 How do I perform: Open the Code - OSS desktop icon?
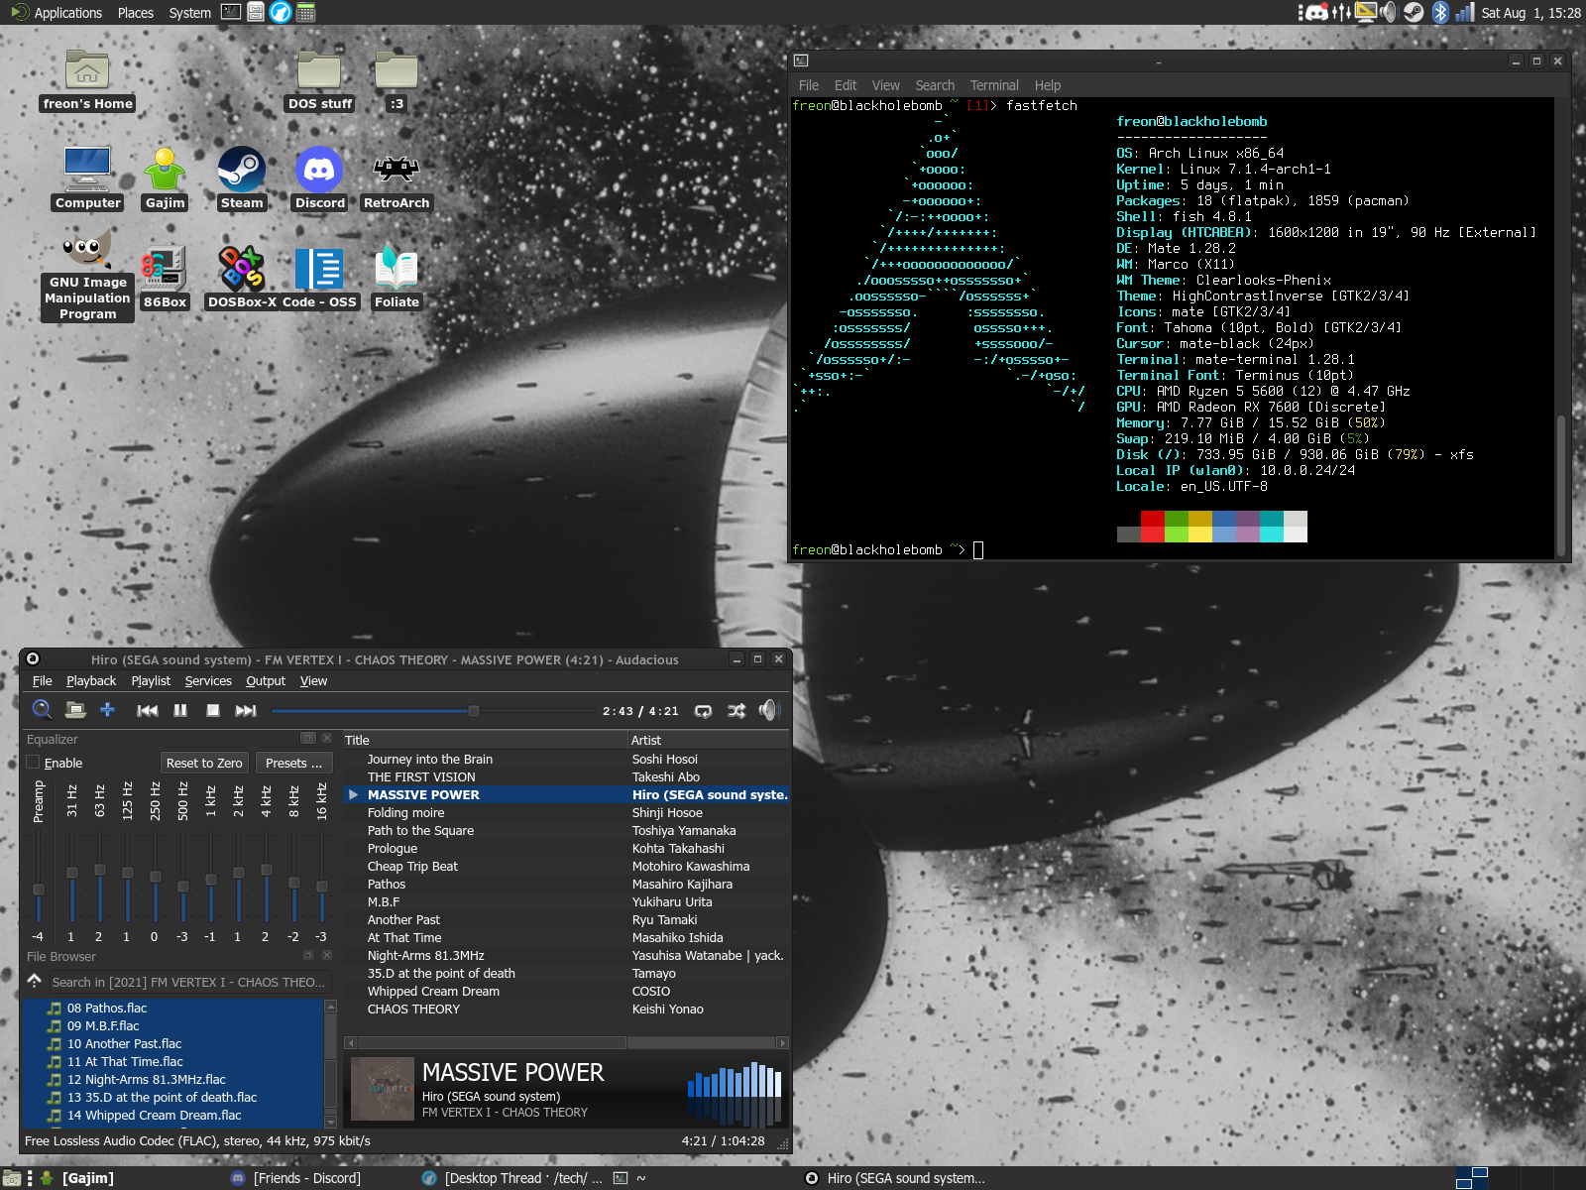319,278
